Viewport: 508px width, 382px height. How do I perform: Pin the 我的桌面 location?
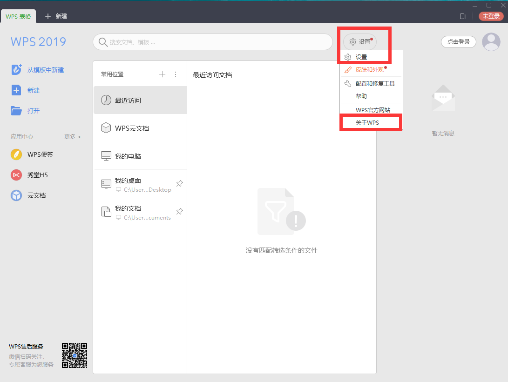(179, 183)
